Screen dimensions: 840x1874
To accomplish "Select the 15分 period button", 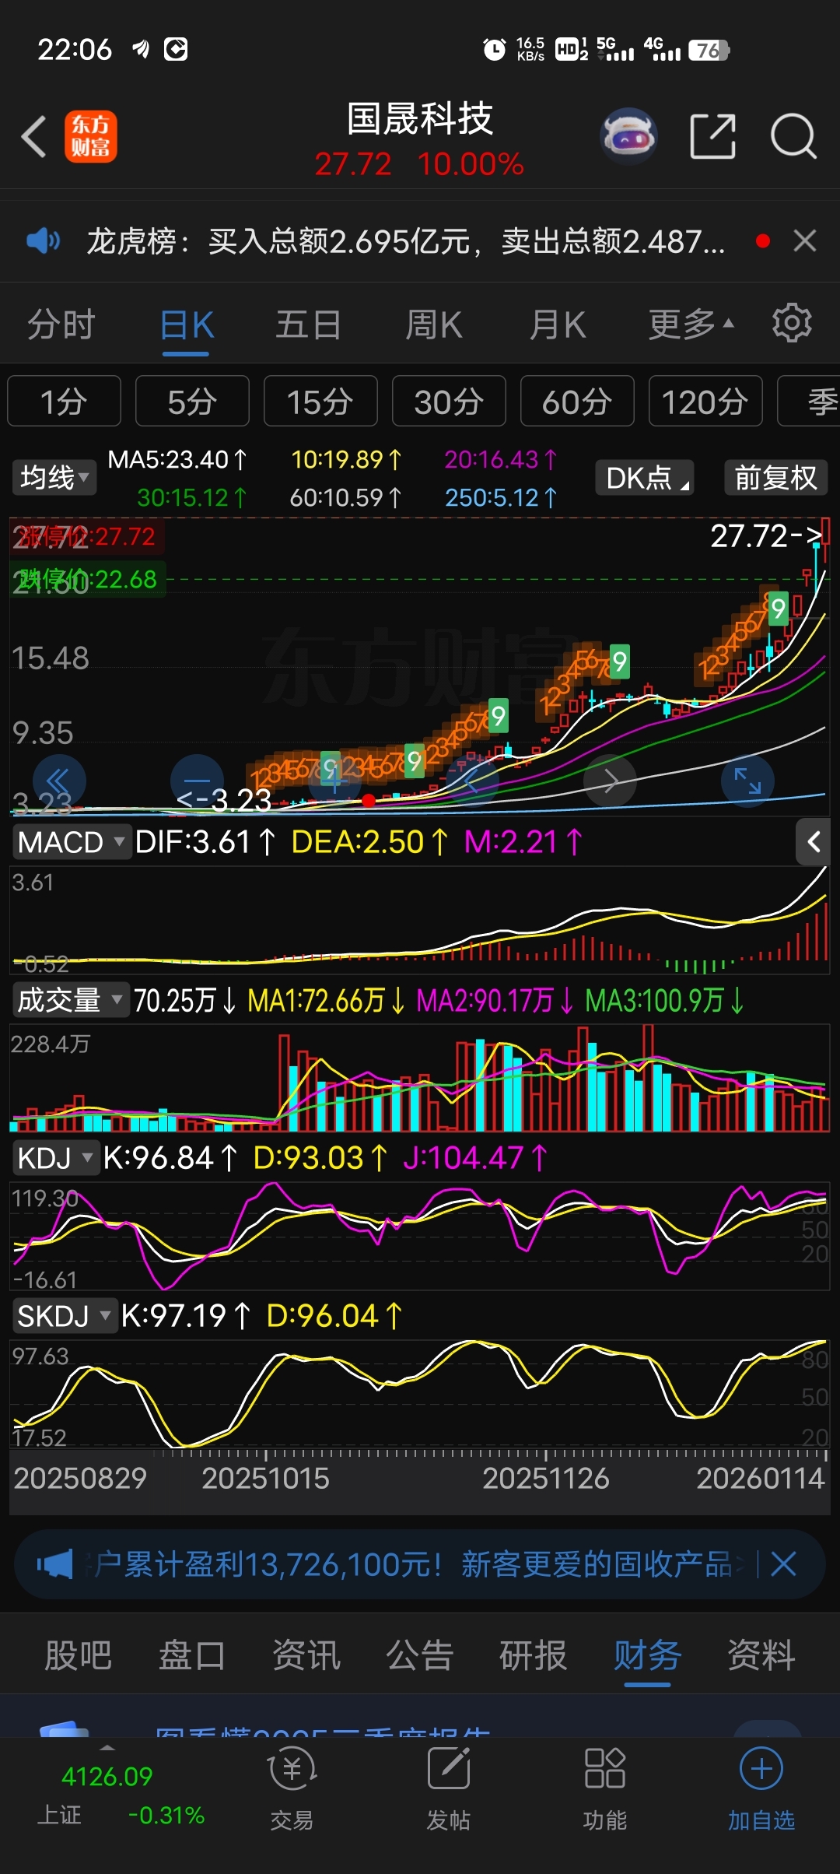I will tap(320, 401).
